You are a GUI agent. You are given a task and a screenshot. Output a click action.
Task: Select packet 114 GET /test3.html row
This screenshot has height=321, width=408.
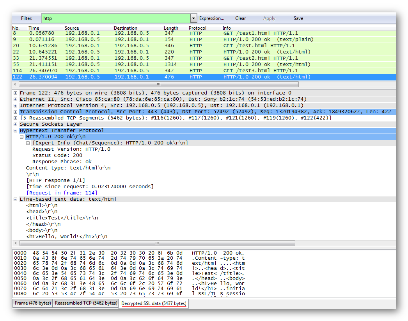pyautogui.click(x=156, y=71)
